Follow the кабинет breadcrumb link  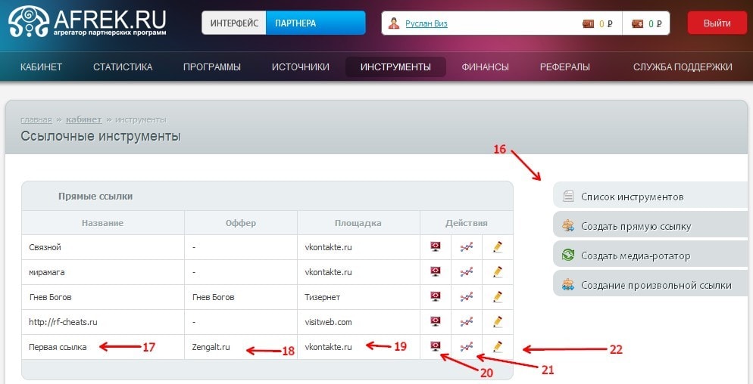click(83, 119)
